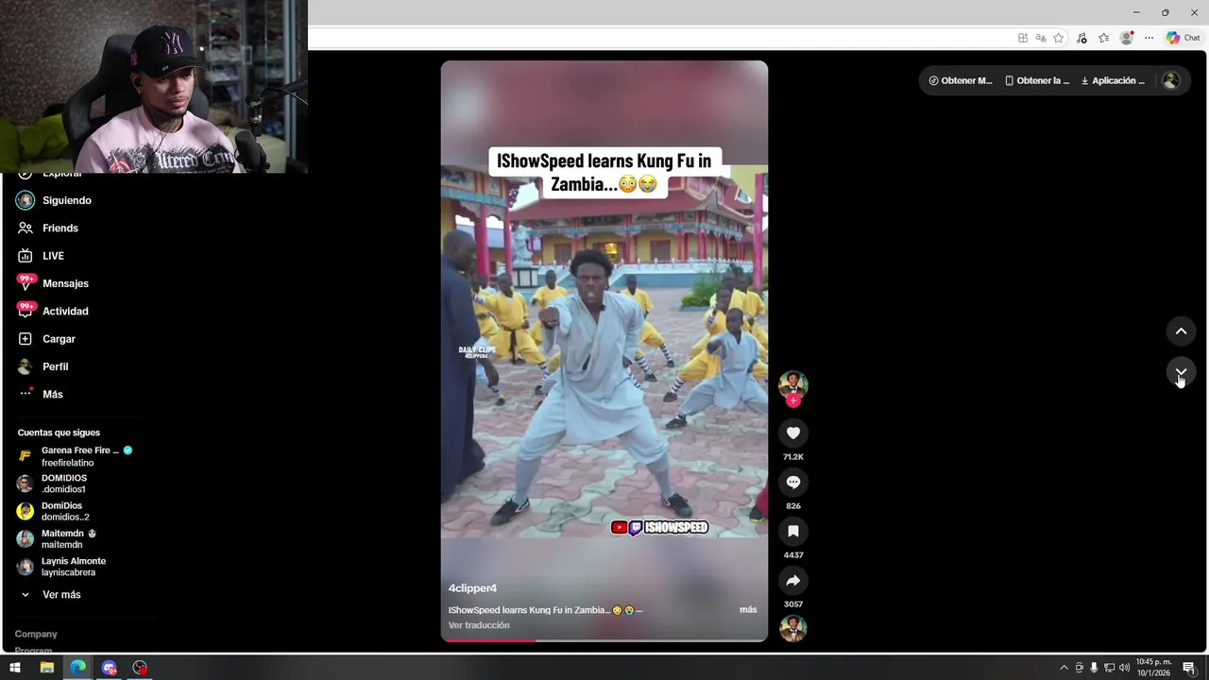Screen dimensions: 1209x680
Task: Open the sound disc avatar below share
Action: (x=793, y=628)
